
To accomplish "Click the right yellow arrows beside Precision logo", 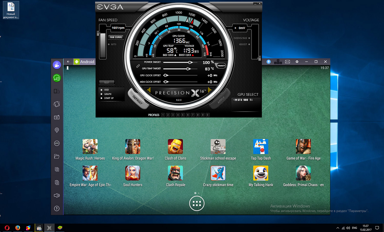I will 210,90.
